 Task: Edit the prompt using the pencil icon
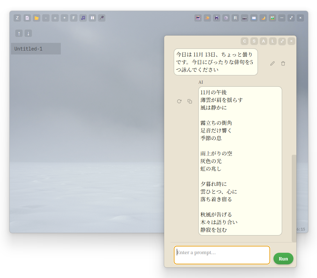(272, 63)
